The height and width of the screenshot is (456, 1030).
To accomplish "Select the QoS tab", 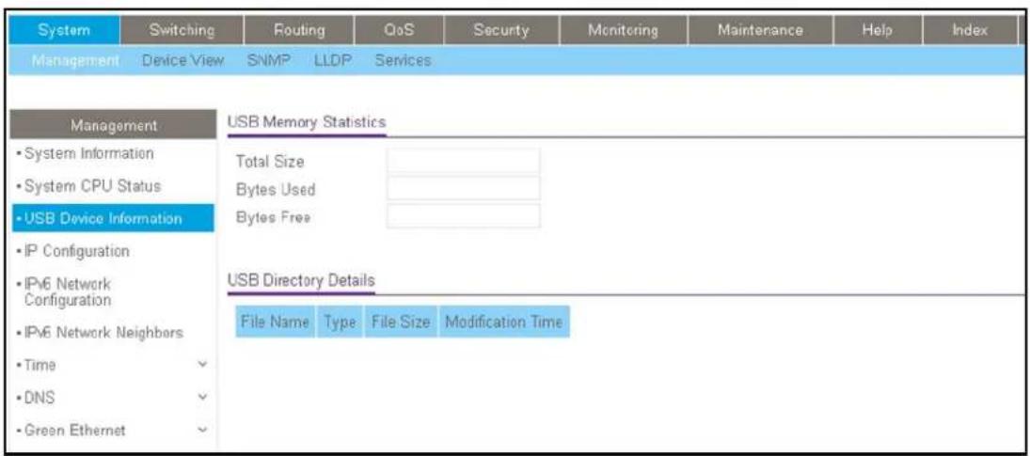I will coord(400,30).
